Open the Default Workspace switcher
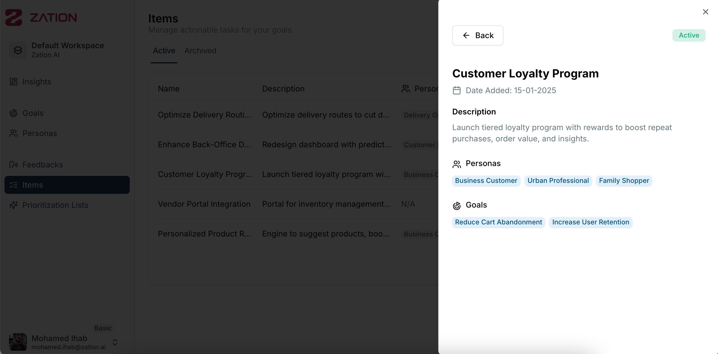Screen dimensions: 718x354 pyautogui.click(x=67, y=50)
